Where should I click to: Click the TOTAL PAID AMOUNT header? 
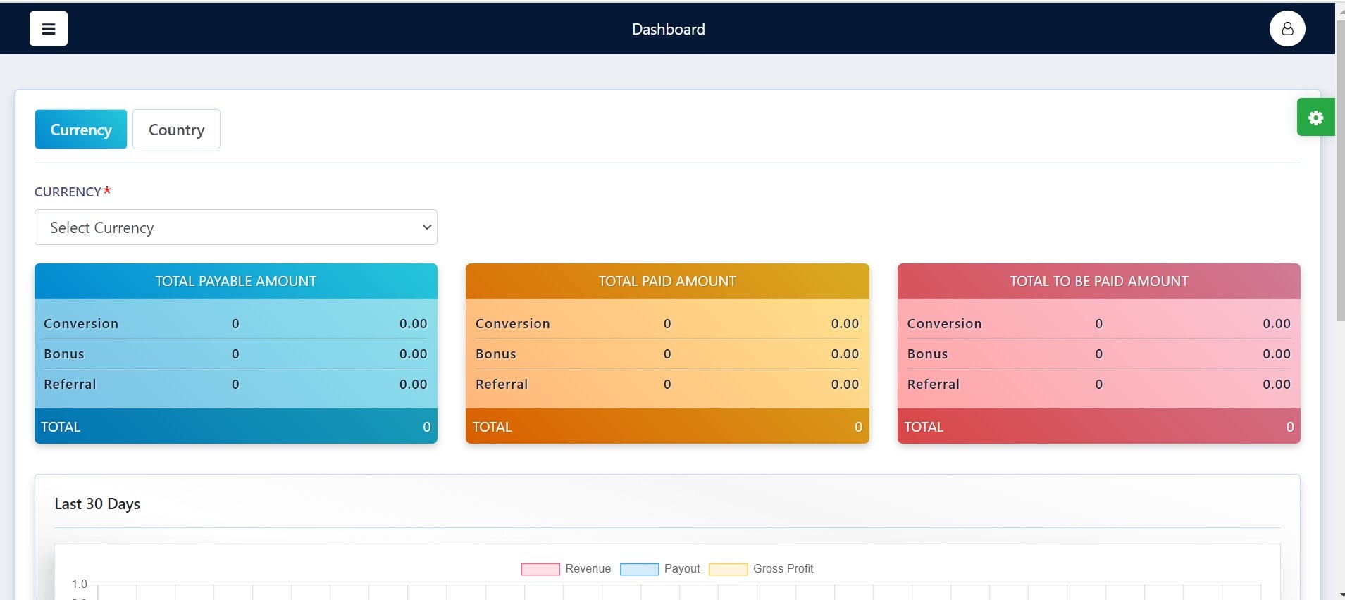tap(667, 281)
